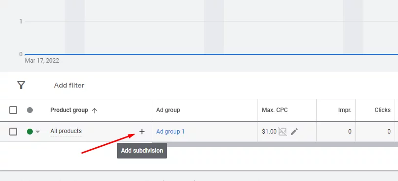
Task: Click the $1.00 Max. CPC value
Action: pyautogui.click(x=269, y=132)
